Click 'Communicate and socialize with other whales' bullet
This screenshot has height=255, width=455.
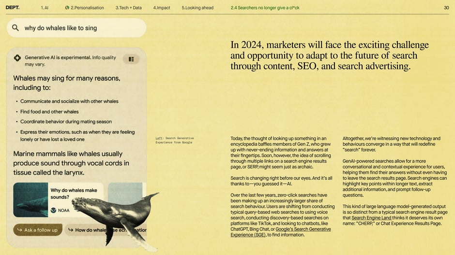[x=69, y=101]
